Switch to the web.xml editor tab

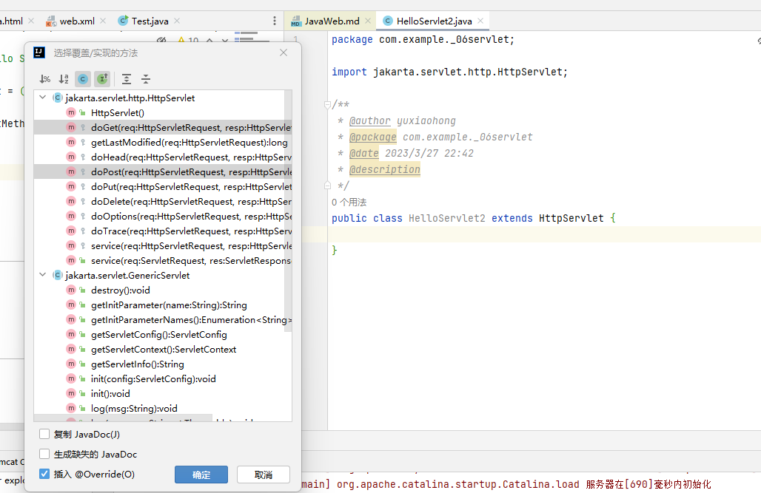(77, 21)
